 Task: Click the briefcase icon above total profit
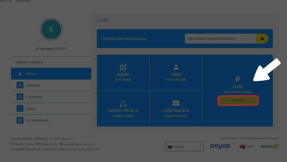[x=176, y=103]
